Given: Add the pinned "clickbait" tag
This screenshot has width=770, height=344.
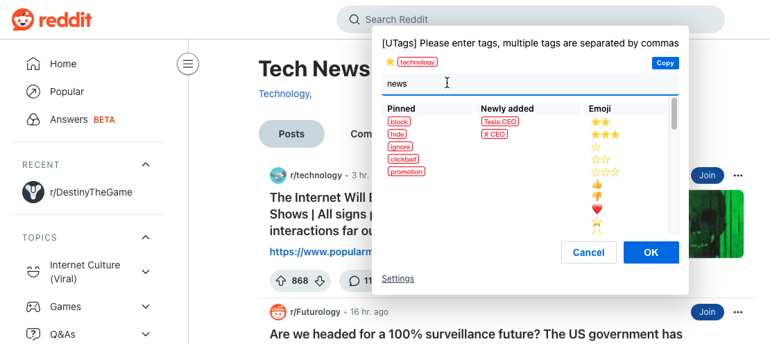Looking at the screenshot, I should (403, 159).
